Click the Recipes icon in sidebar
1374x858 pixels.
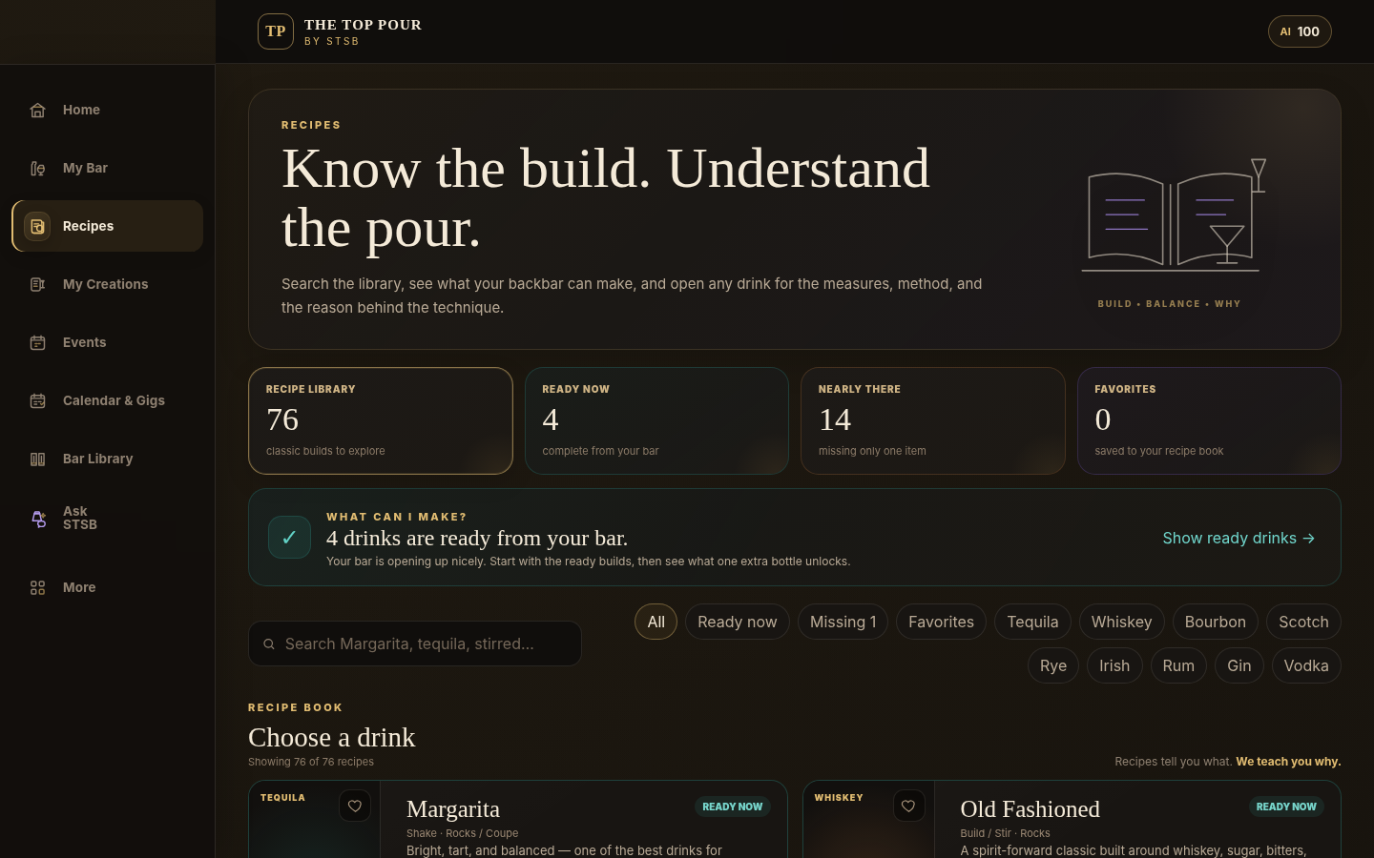tap(37, 226)
